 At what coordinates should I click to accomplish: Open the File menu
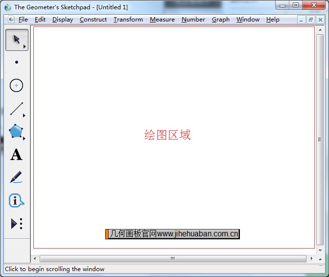point(23,20)
